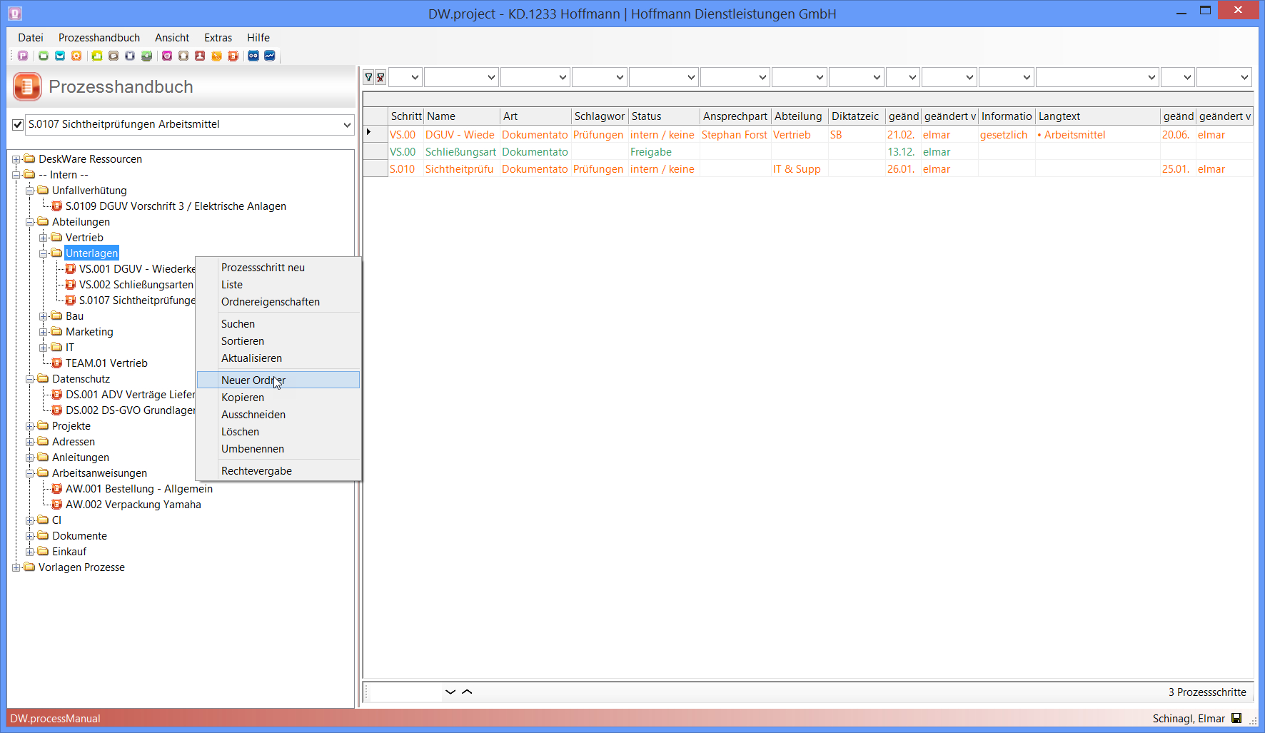Viewport: 1265px width, 733px height.
Task: Click the save disk icon in status bar
Action: [x=1237, y=719]
